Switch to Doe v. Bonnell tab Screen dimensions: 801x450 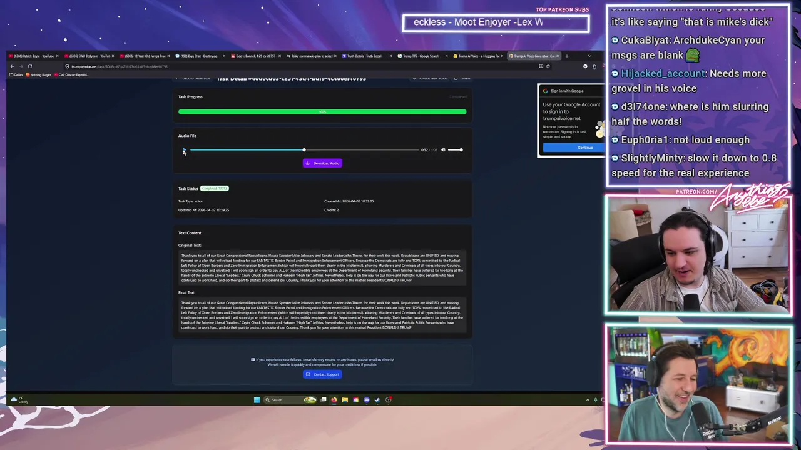(x=255, y=56)
